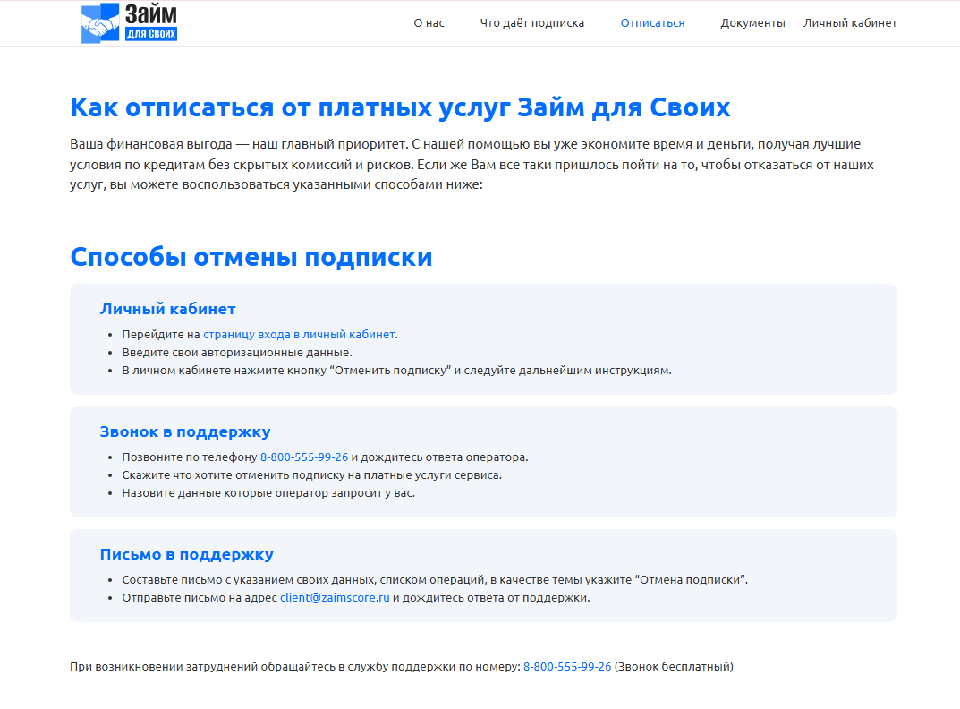The width and height of the screenshot is (960, 709).
Task: Open the Документы section
Action: point(752,23)
